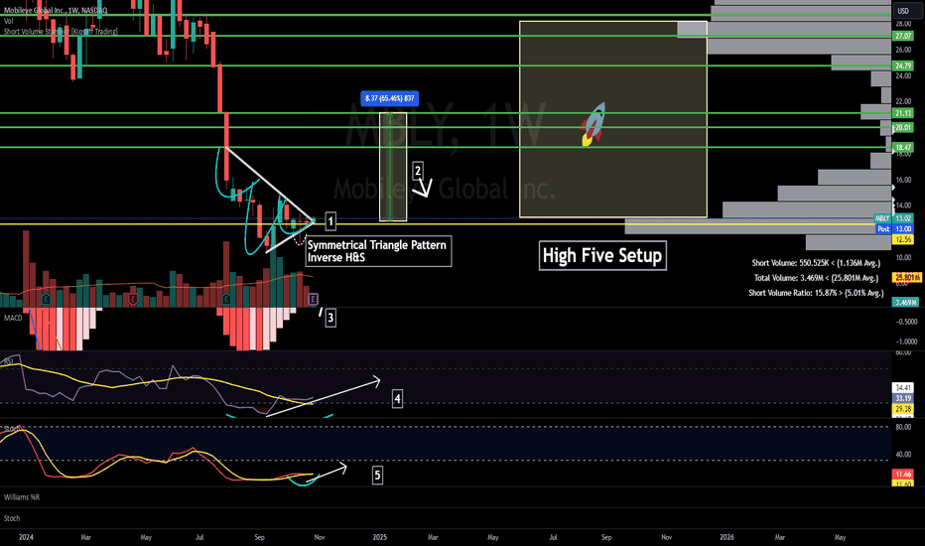Screen dimensions: 925x546
Task: Click the 24.79 green price label
Action: pyautogui.click(x=903, y=66)
